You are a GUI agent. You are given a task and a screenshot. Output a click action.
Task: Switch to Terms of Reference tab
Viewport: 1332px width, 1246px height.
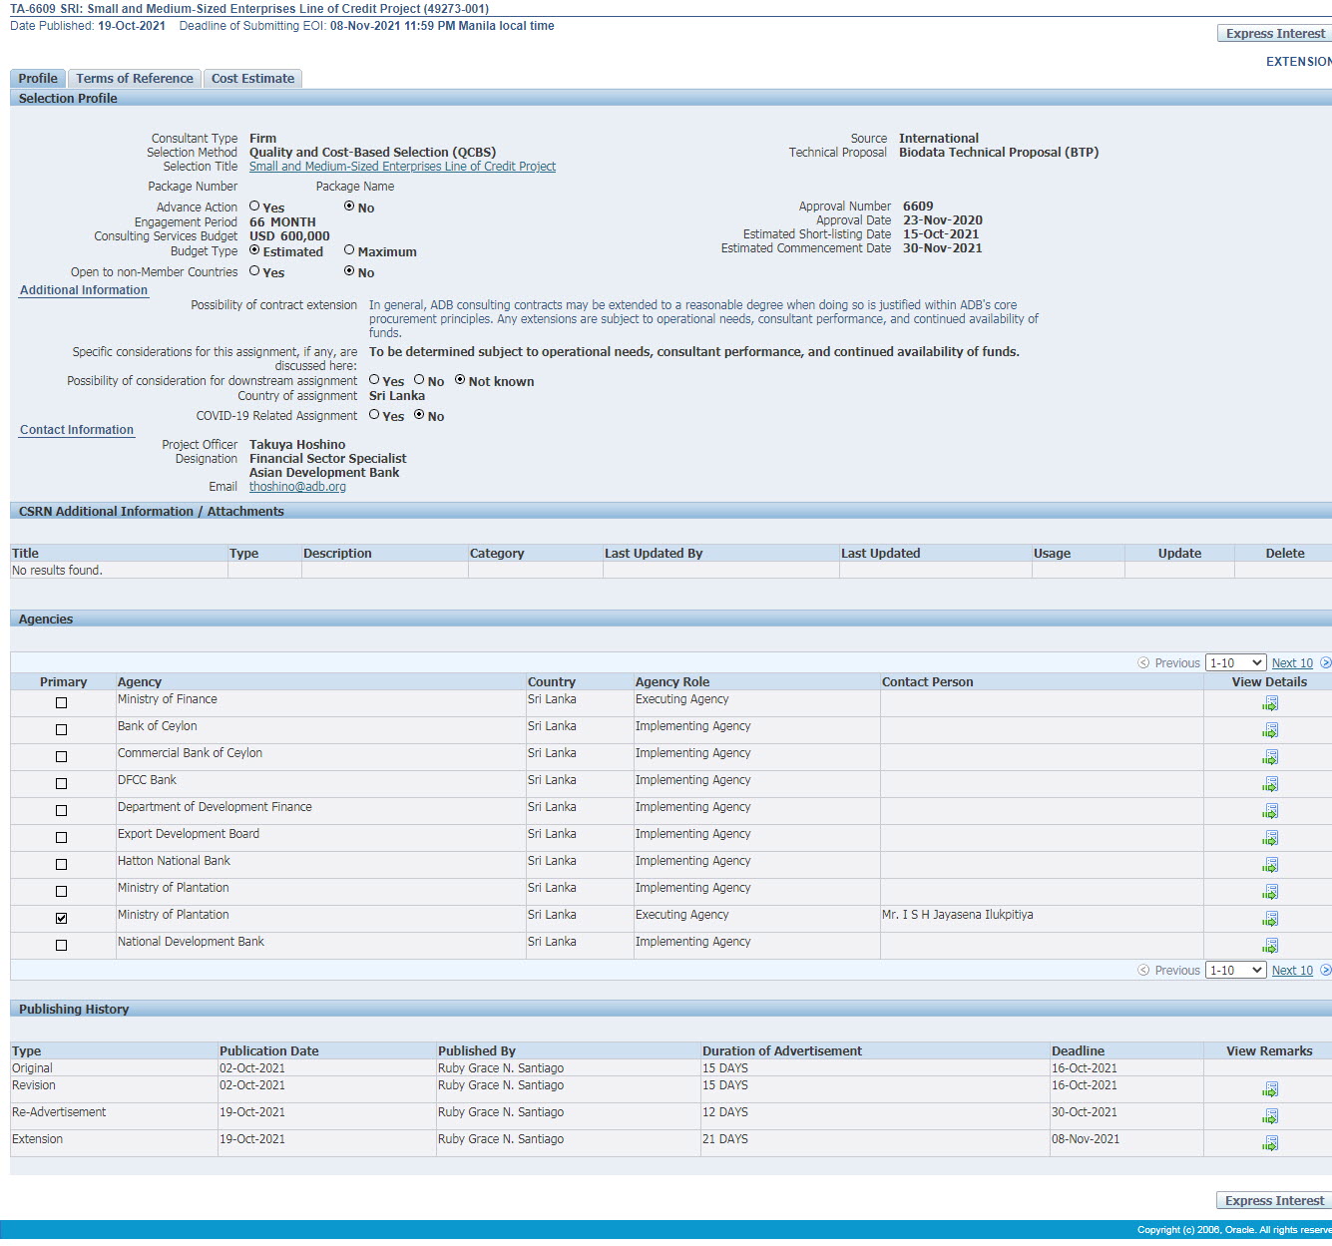135,79
